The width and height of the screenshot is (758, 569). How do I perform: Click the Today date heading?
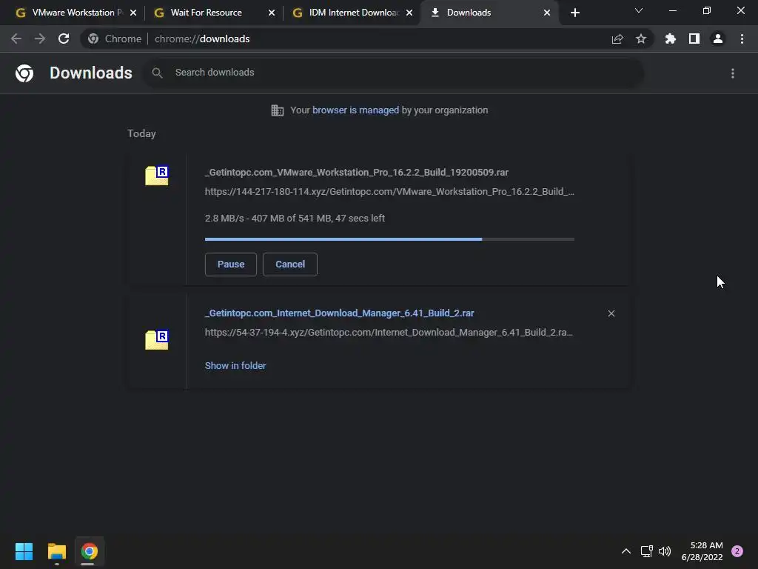pyautogui.click(x=141, y=133)
